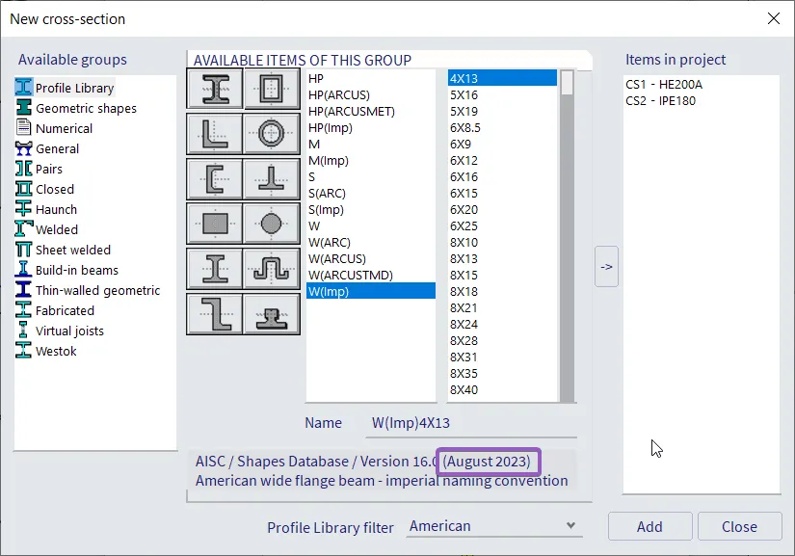Image resolution: width=795 pixels, height=556 pixels.
Task: Open the Haunch group
Action: 56,209
